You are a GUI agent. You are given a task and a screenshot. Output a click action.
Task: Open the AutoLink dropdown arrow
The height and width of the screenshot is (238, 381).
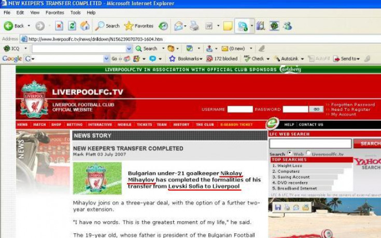[x=302, y=59]
